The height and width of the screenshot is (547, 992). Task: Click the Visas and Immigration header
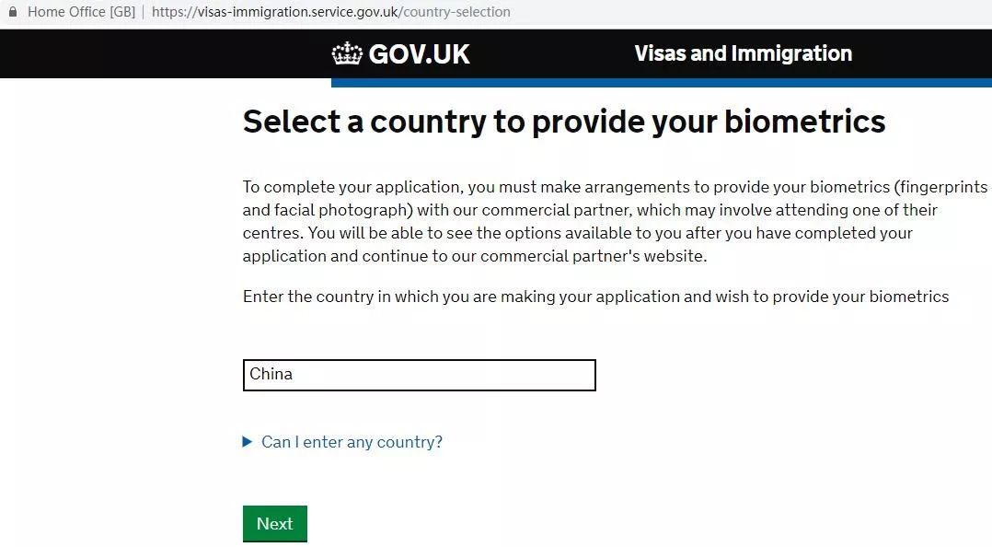click(743, 53)
